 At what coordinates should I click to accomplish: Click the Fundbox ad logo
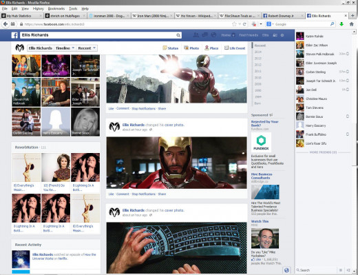point(261,142)
